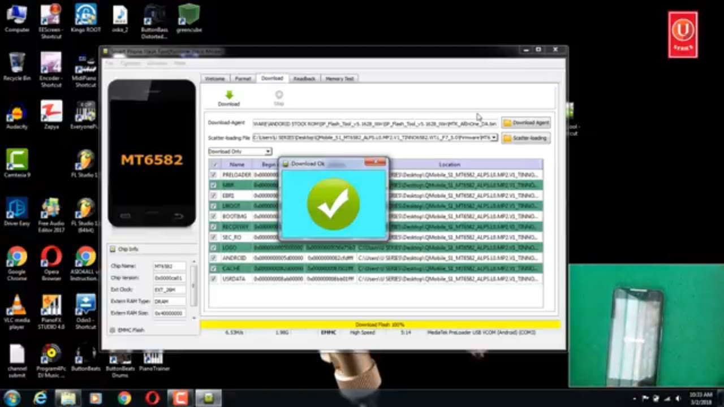This screenshot has width=724, height=407.
Task: Switch to the Welcome tab
Action: pyautogui.click(x=215, y=79)
